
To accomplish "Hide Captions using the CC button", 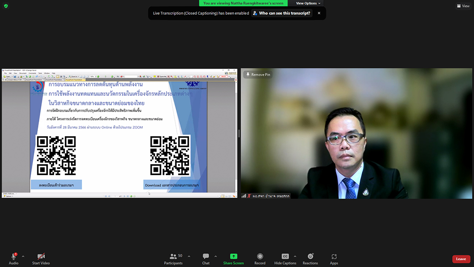I will click(285, 257).
